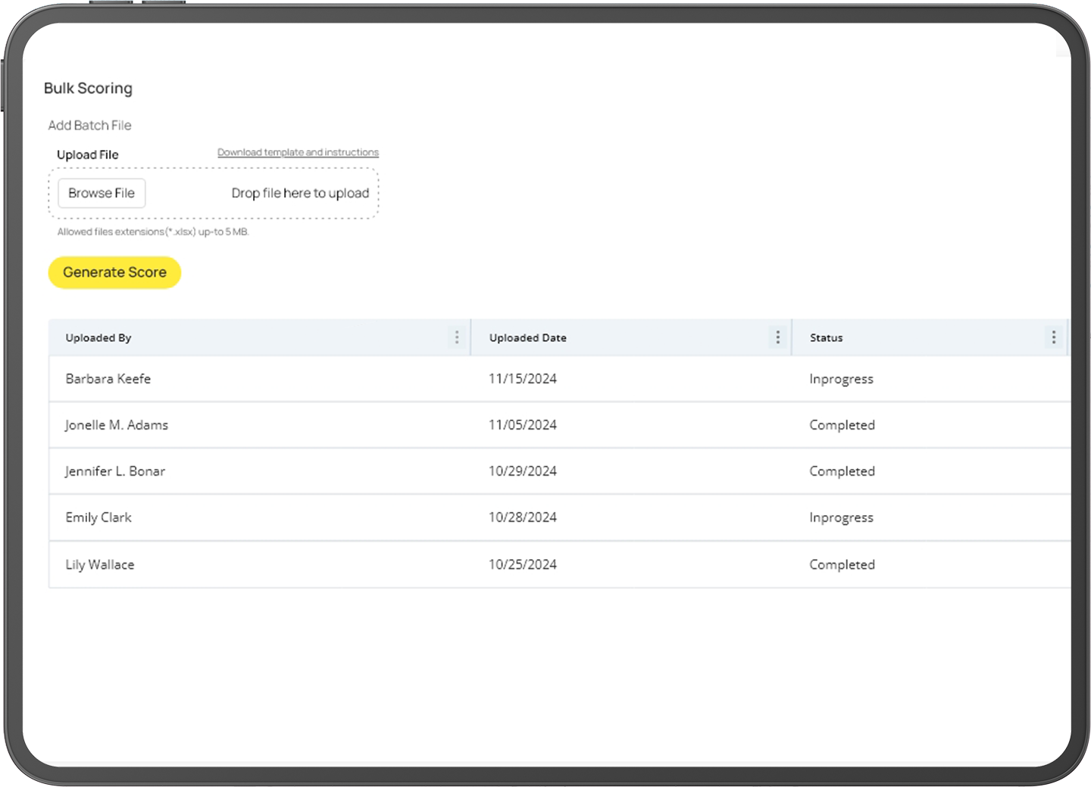Click the 11/05/2024 date cell
This screenshot has width=1091, height=787.
tap(523, 425)
